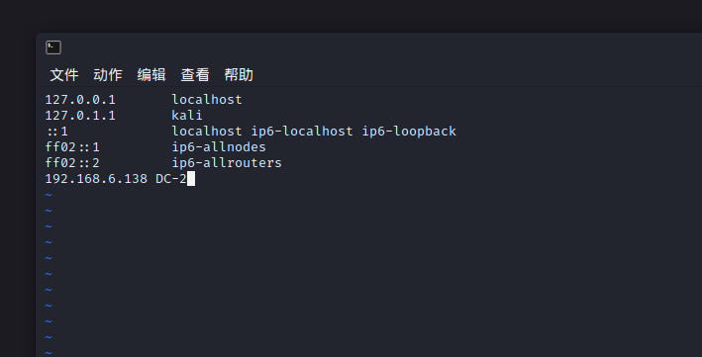Click the kali hostname entry

[187, 116]
